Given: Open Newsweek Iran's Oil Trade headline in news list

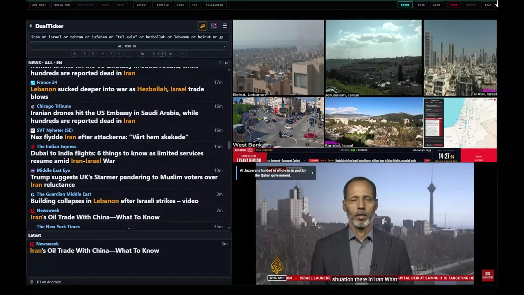Looking at the screenshot, I should (x=95, y=217).
